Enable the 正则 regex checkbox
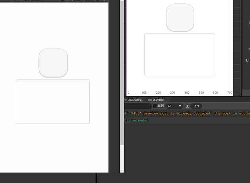 pos(155,106)
